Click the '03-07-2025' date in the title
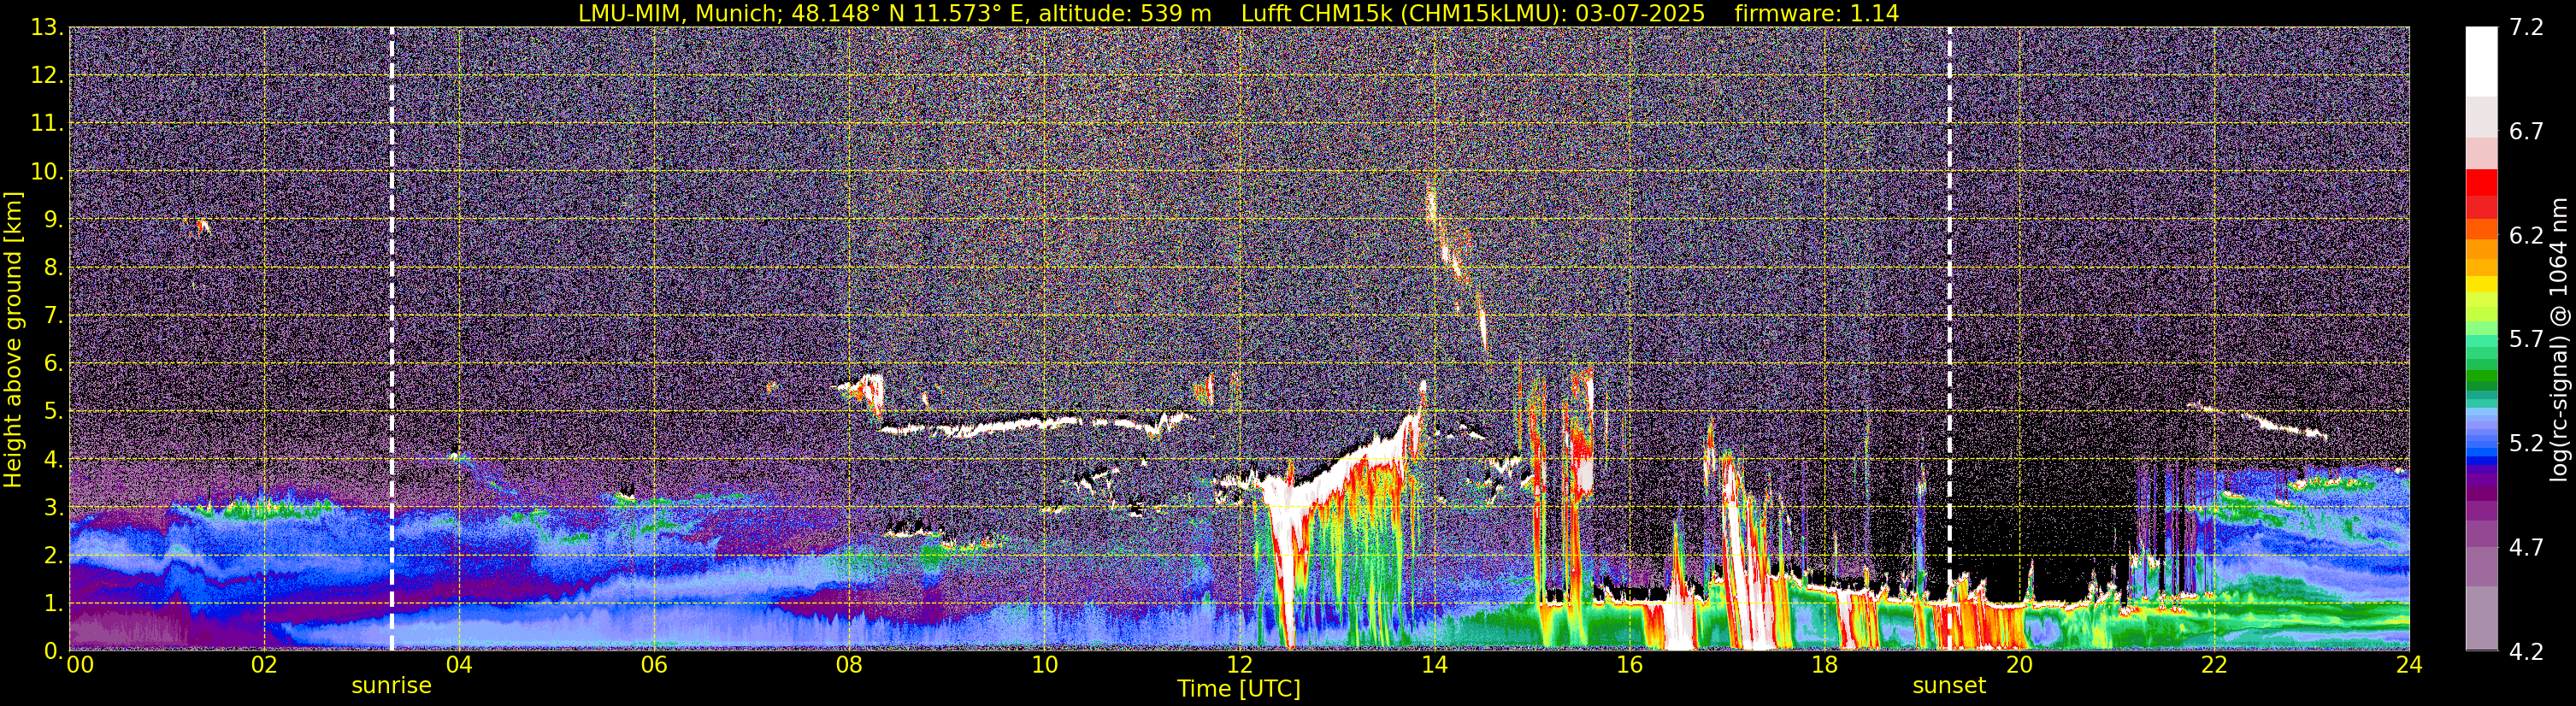This screenshot has width=2576, height=706. click(1640, 13)
